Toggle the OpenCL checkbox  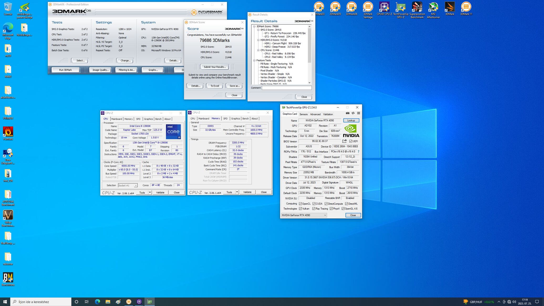point(300,204)
